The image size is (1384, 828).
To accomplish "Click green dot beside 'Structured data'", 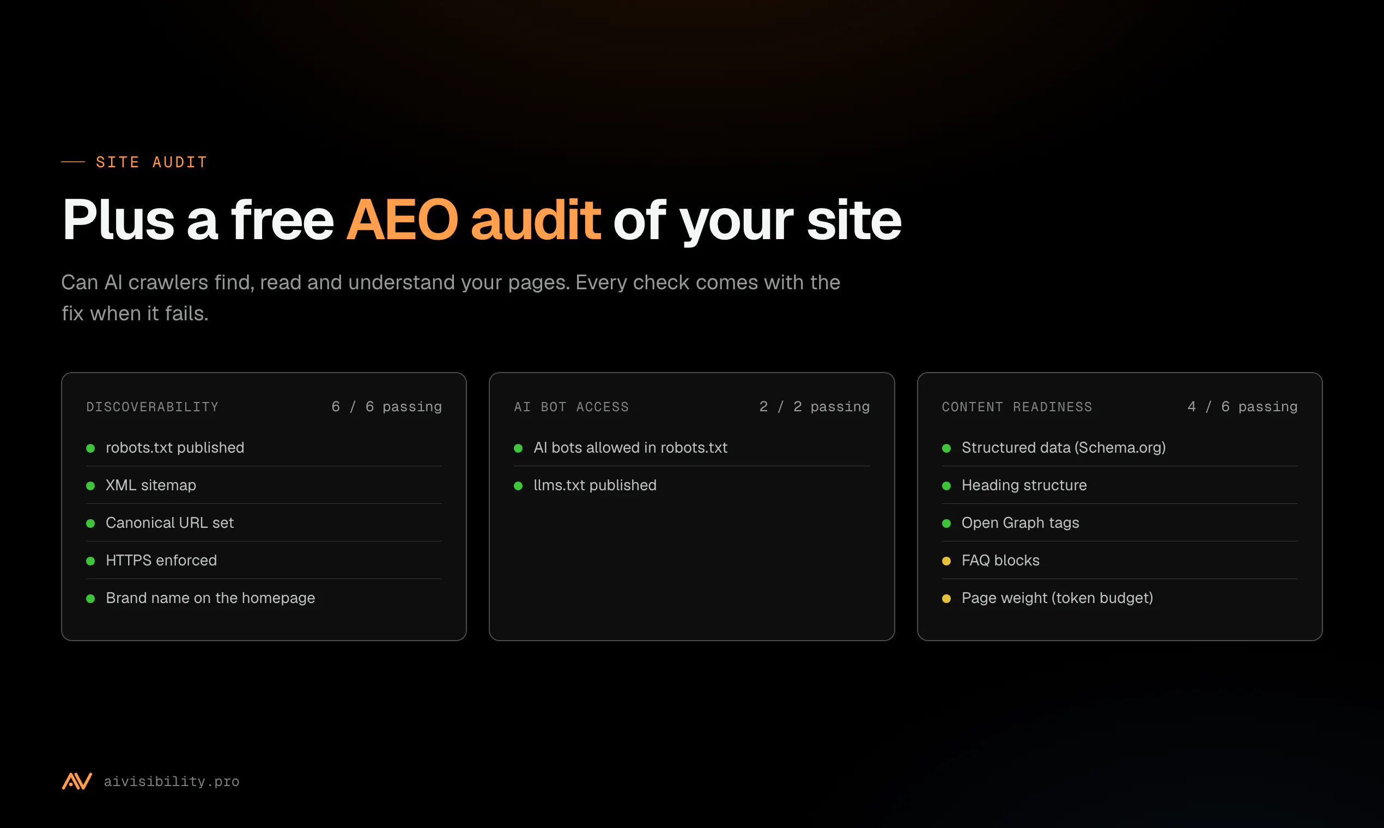I will pos(946,449).
